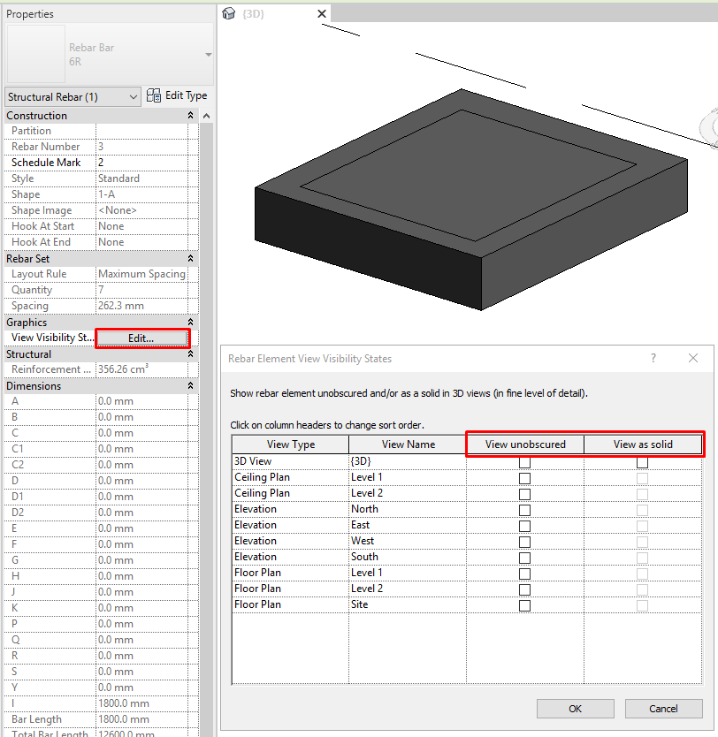Click the Reinforcement volume 356.26 cm³ value

coord(141,369)
